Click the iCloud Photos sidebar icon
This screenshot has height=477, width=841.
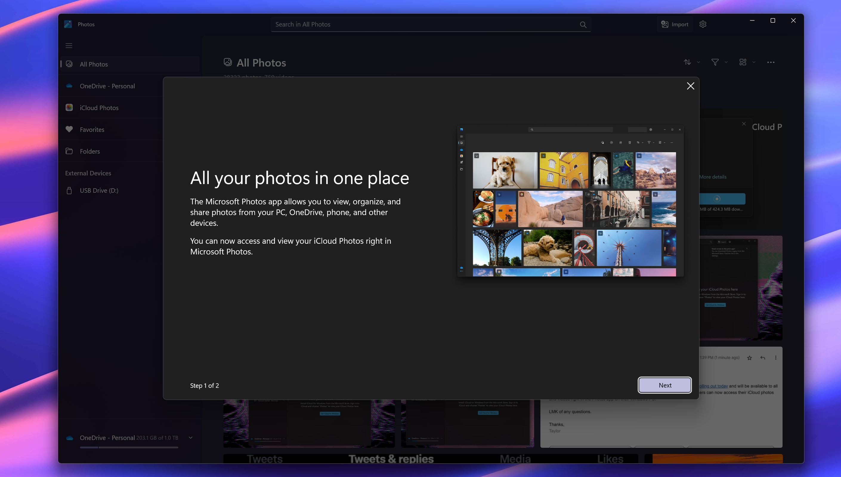[69, 107]
